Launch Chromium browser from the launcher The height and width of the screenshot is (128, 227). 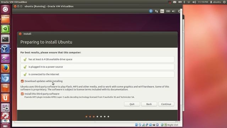(5, 78)
